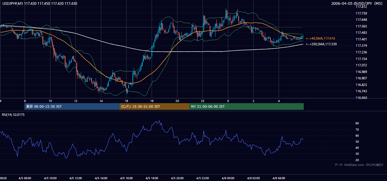Select the 2006-04-05 USD/JPY (M5) title
Screen dimensions: 387x181
(357, 4)
